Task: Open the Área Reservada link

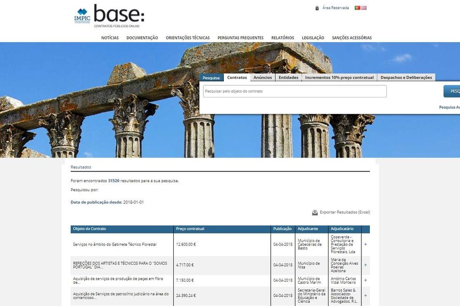Action: coord(335,8)
